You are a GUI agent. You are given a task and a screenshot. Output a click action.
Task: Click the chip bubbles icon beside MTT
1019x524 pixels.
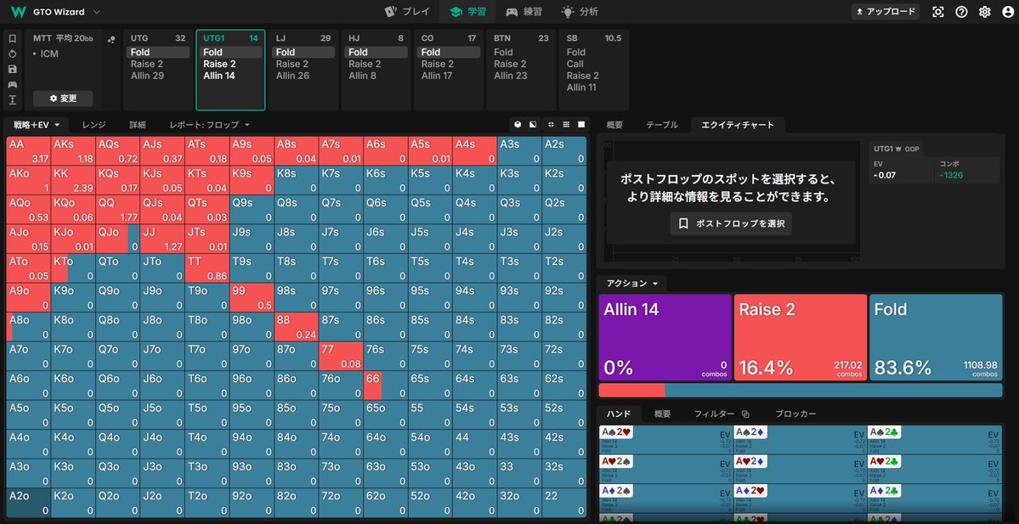click(x=111, y=39)
